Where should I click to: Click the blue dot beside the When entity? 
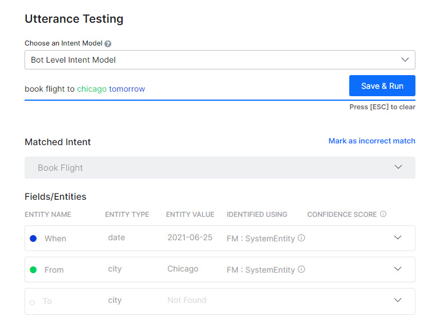pos(33,238)
